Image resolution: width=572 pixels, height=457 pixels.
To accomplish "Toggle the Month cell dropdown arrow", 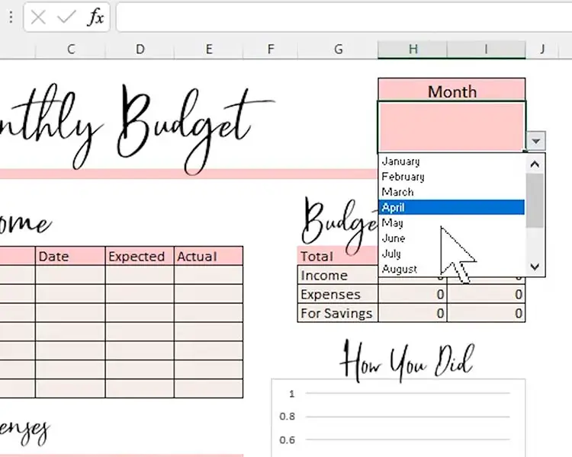I will (536, 141).
